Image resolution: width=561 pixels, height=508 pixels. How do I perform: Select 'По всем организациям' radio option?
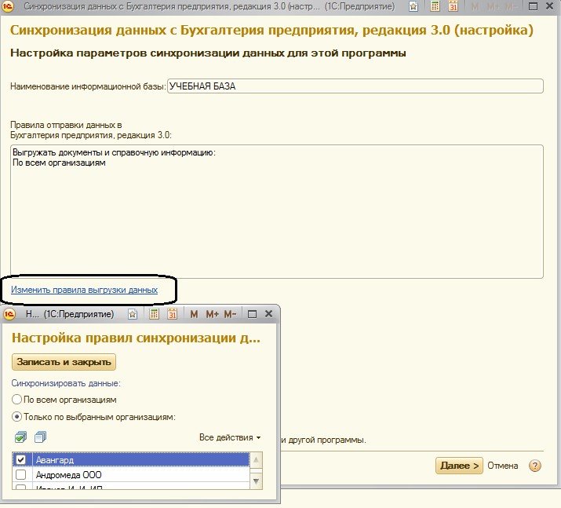[x=16, y=400]
